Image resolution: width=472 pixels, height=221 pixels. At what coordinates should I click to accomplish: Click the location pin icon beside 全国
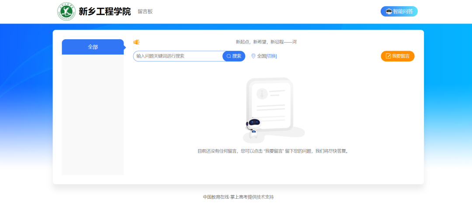[253, 56]
